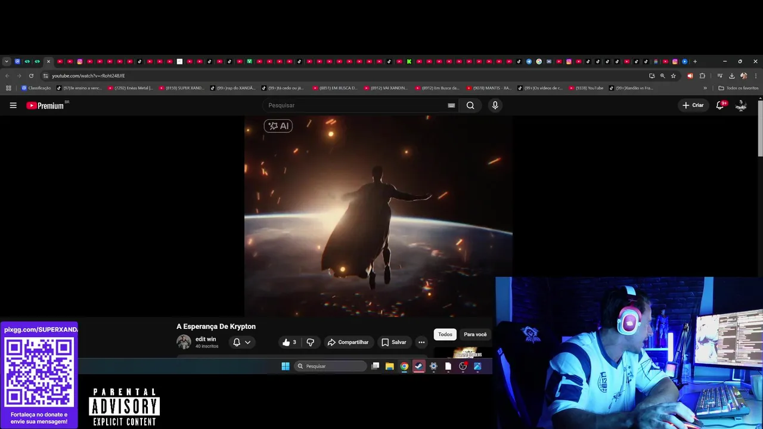Reload the page with Chrome refresh button

(31, 76)
